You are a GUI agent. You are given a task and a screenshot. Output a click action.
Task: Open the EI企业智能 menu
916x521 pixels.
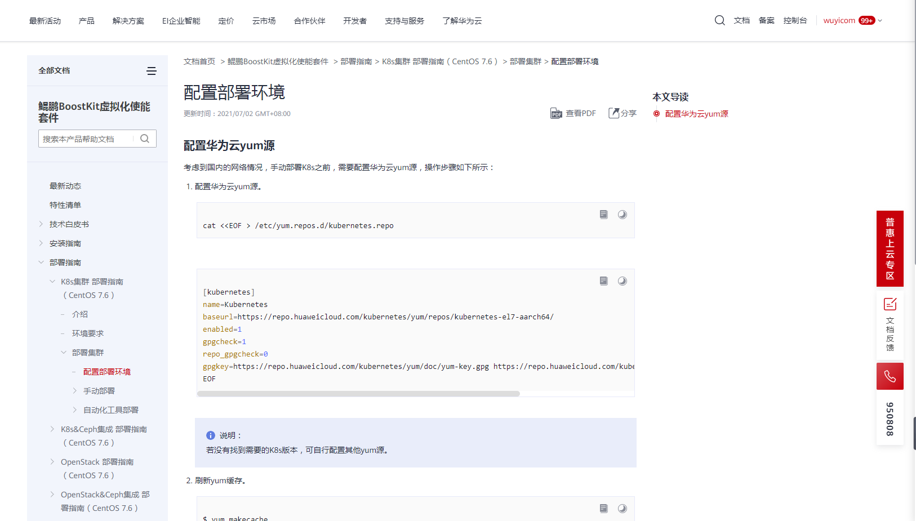[181, 21]
